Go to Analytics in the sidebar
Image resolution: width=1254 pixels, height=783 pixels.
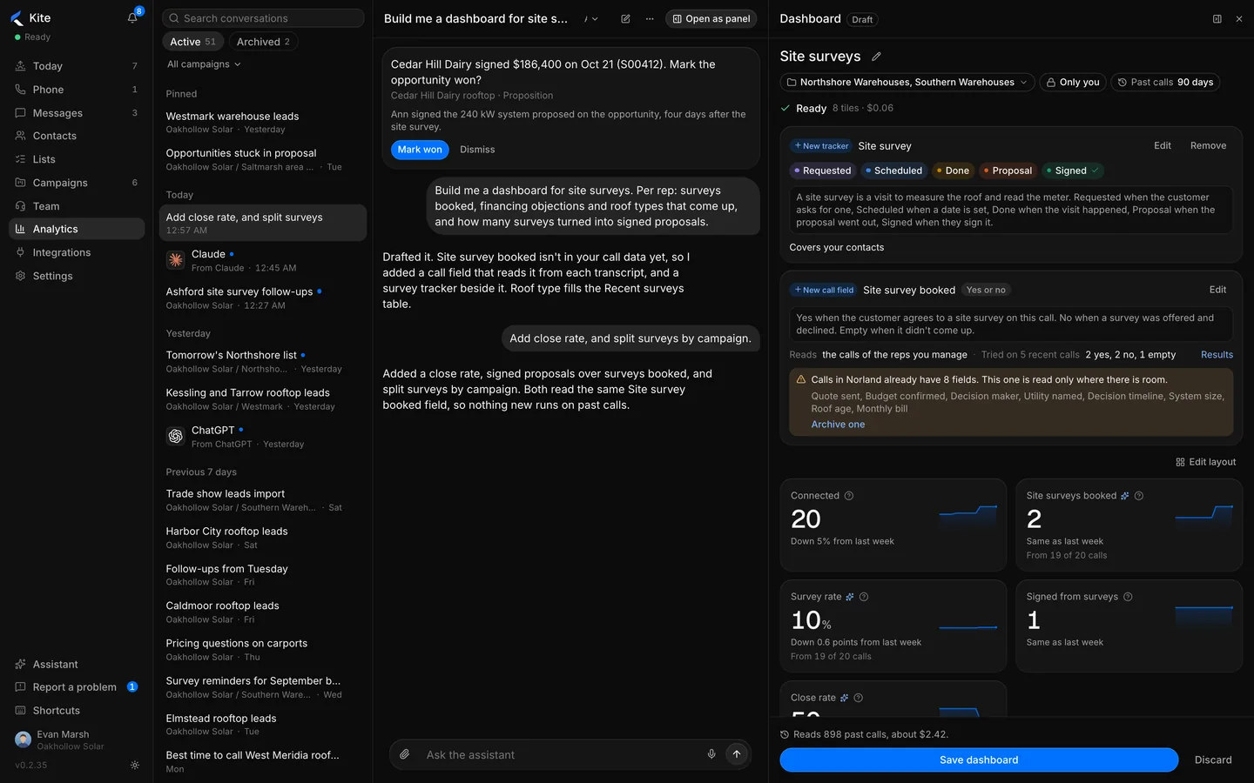(77, 229)
